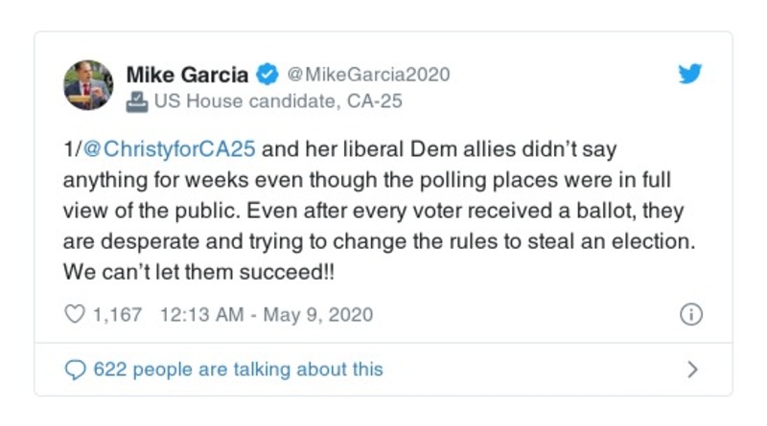Click the Mike Garcia display name

[x=188, y=75]
